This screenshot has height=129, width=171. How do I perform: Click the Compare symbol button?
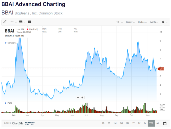[10, 43]
